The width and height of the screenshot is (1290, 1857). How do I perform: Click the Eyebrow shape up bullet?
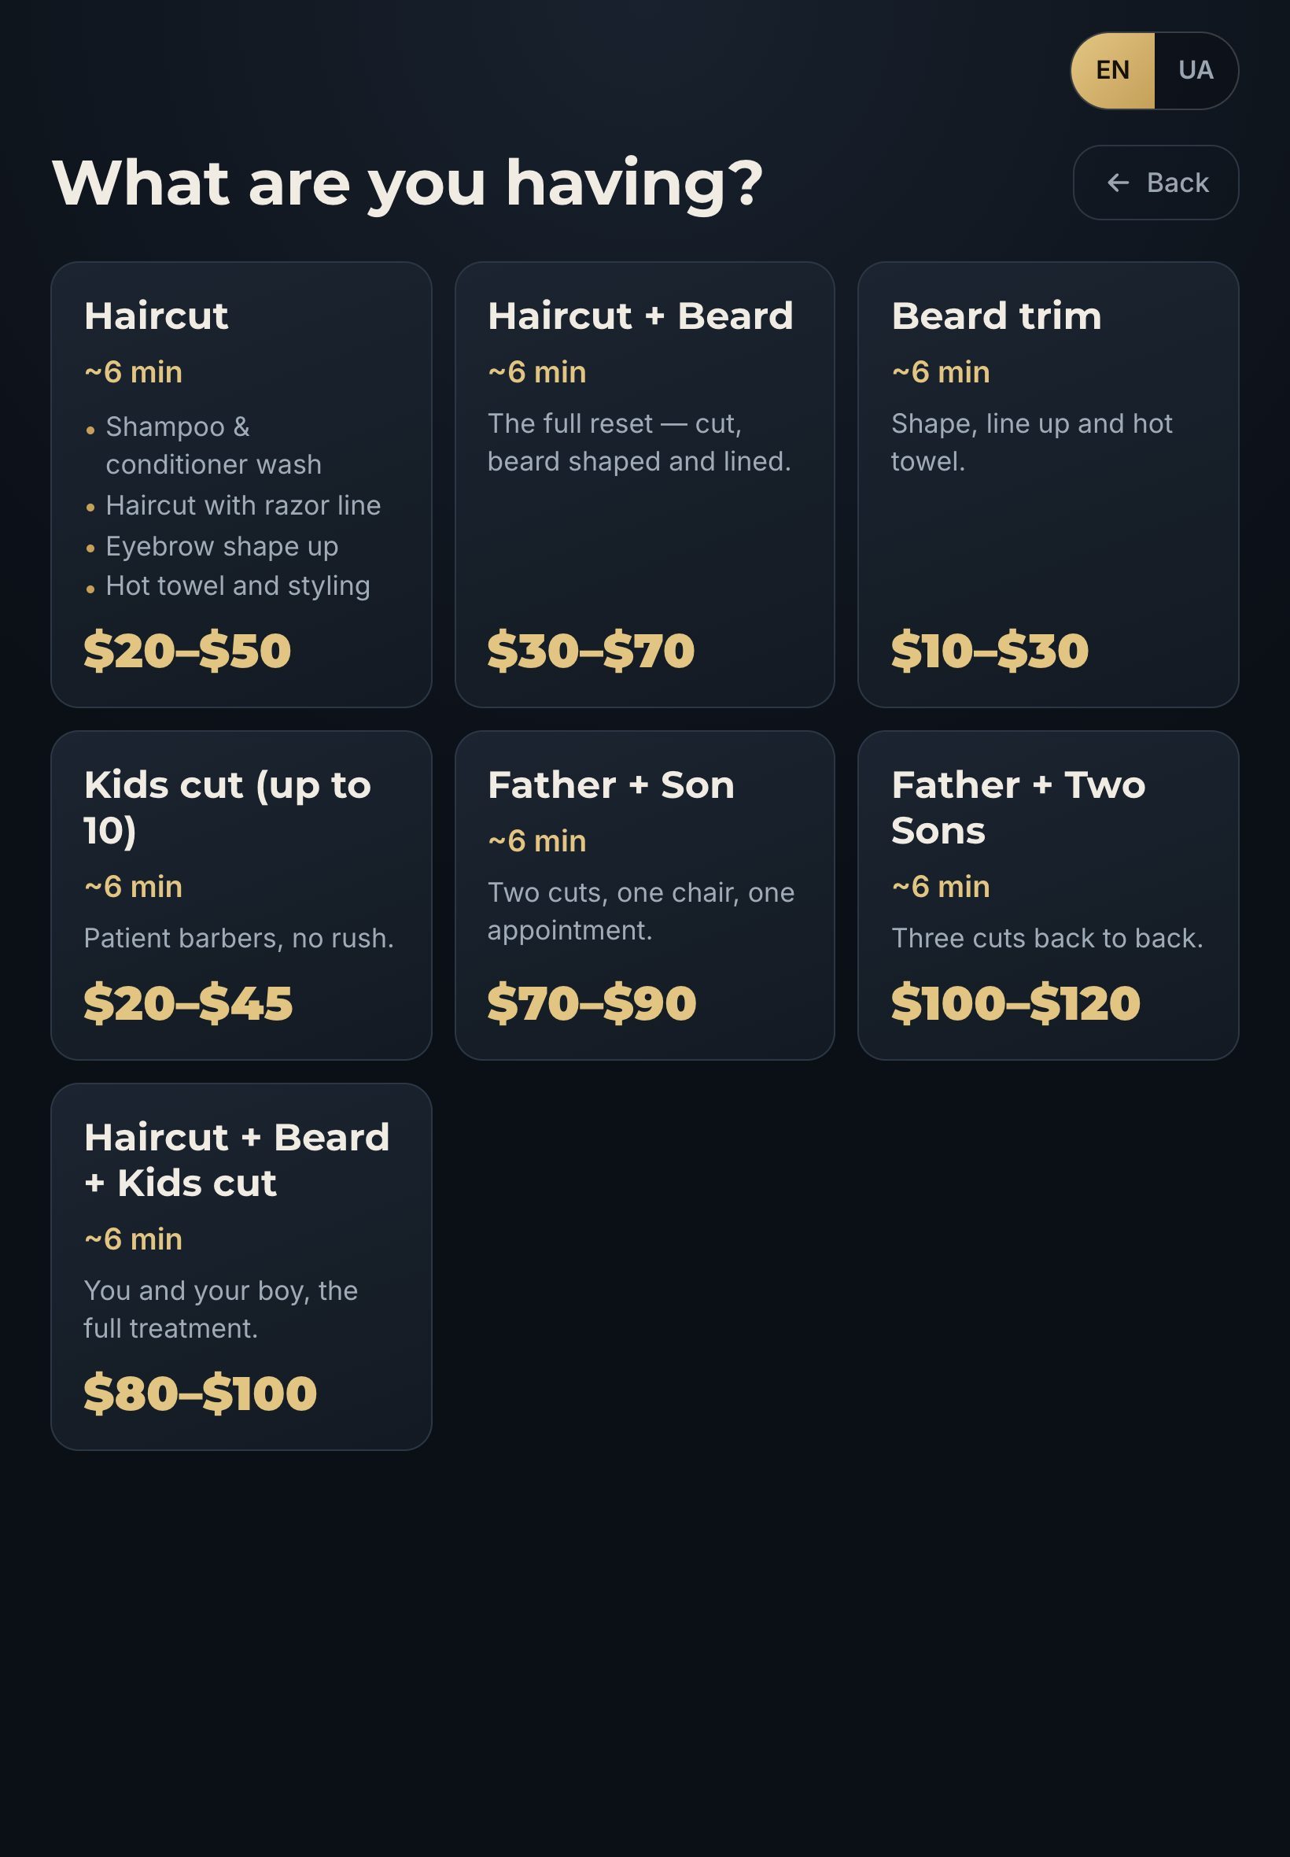[222, 547]
